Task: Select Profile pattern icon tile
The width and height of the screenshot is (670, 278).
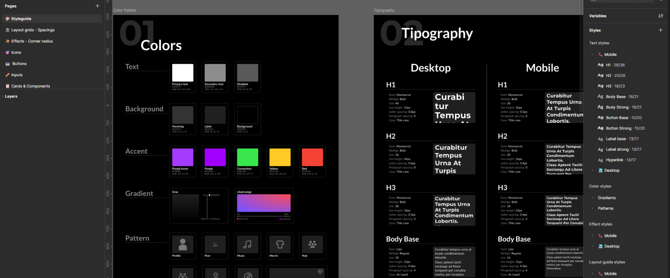Action: coord(183,244)
